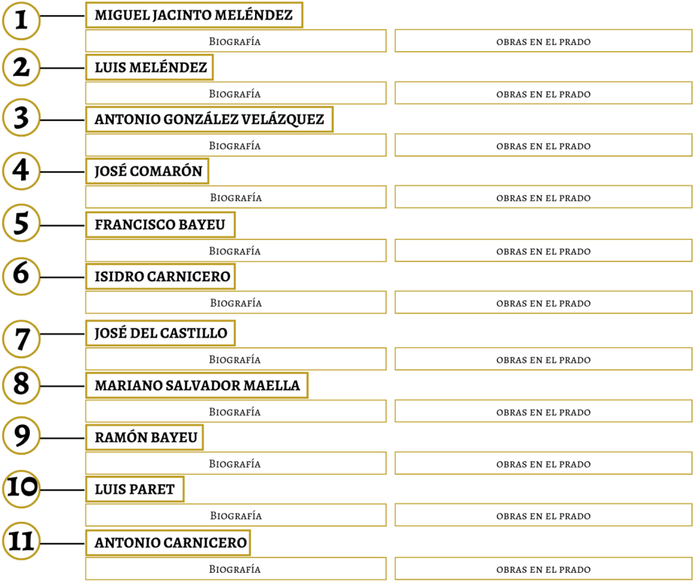
Task: Select the Isidro Carnicero name label
Action: coord(161,277)
